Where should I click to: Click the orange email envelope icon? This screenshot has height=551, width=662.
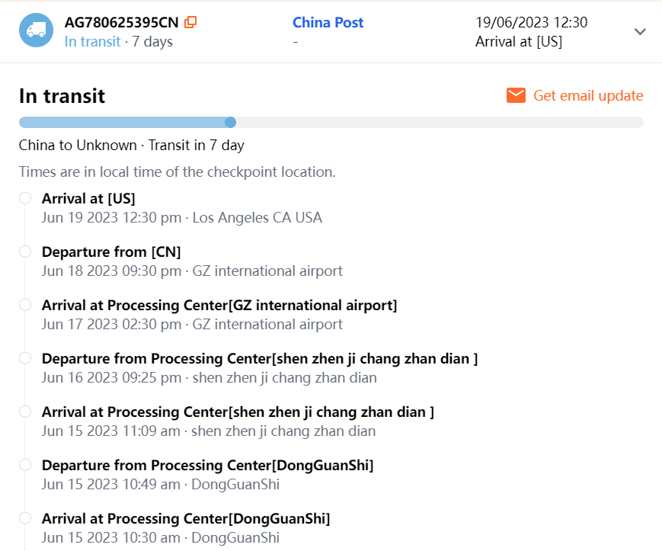(x=516, y=95)
